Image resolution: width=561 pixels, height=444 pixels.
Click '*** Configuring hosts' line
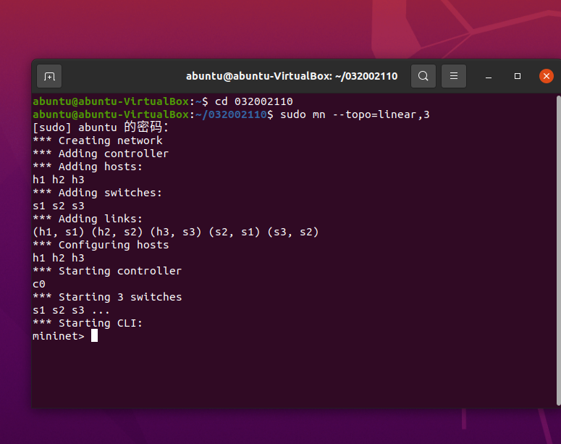click(101, 245)
